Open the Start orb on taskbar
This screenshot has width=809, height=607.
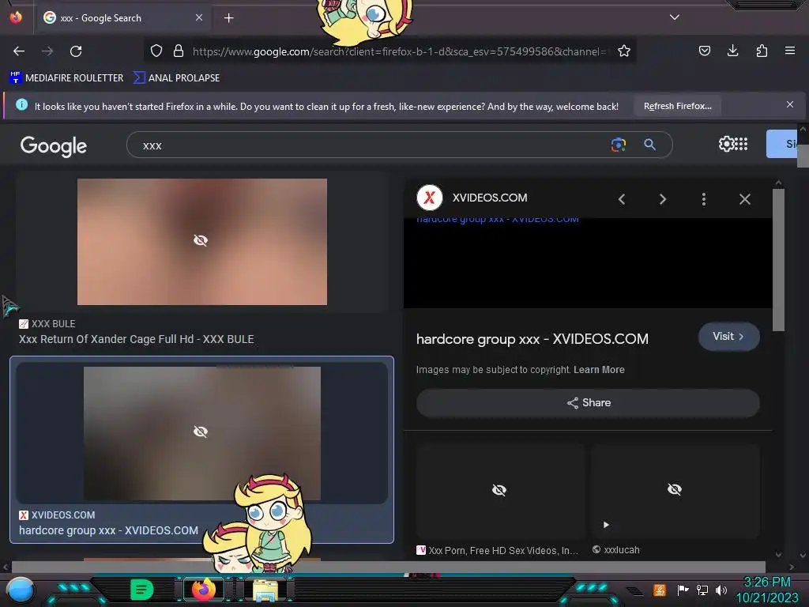click(20, 590)
